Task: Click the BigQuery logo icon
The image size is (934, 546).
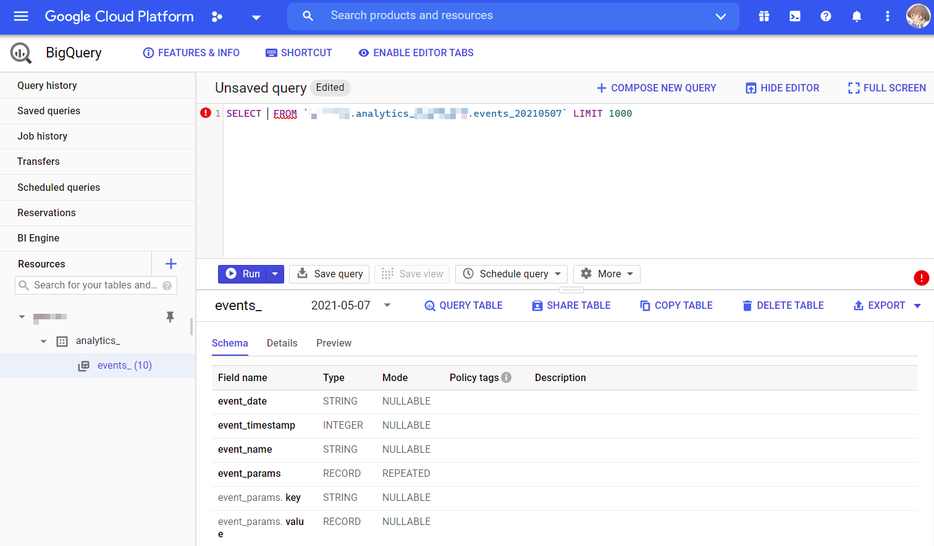Action: pyautogui.click(x=21, y=53)
